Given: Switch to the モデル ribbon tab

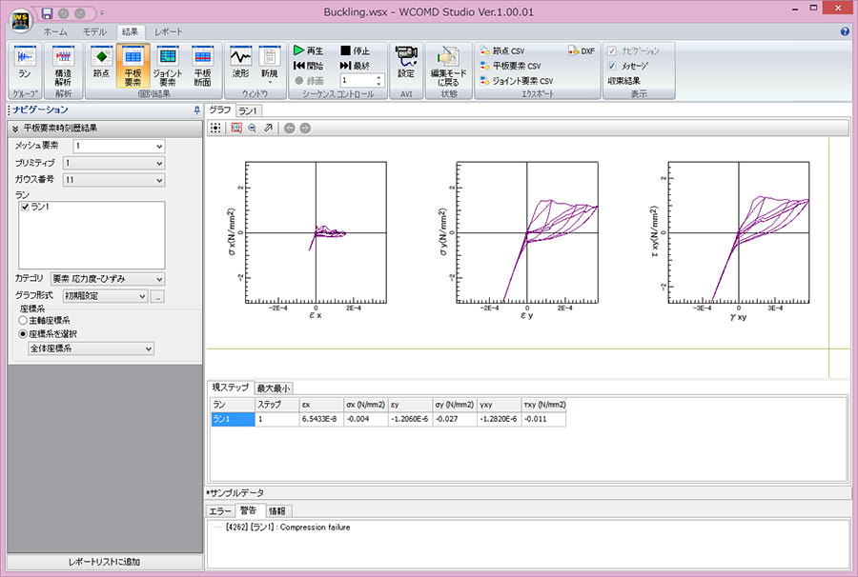Looking at the screenshot, I should [x=94, y=31].
